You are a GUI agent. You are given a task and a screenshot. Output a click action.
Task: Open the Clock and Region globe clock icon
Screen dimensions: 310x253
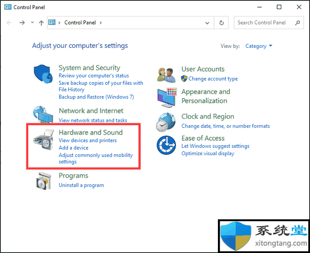(166, 122)
